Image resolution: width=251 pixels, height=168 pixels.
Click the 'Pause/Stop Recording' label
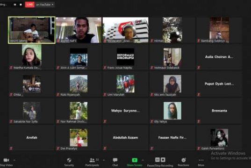[160, 165]
